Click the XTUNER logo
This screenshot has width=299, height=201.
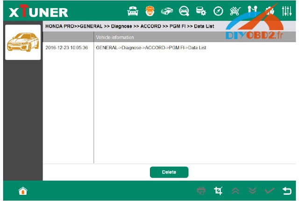[x=38, y=11]
